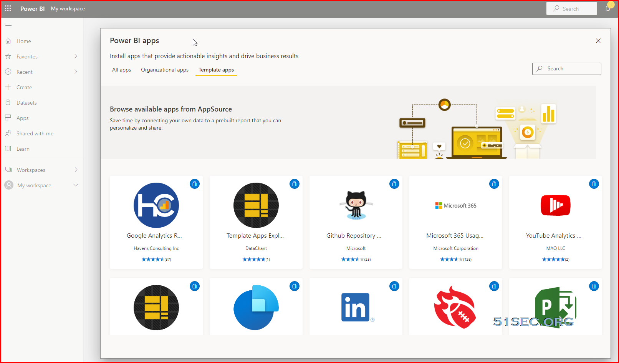Click the Favorites star icon
The width and height of the screenshot is (619, 363).
coord(8,56)
